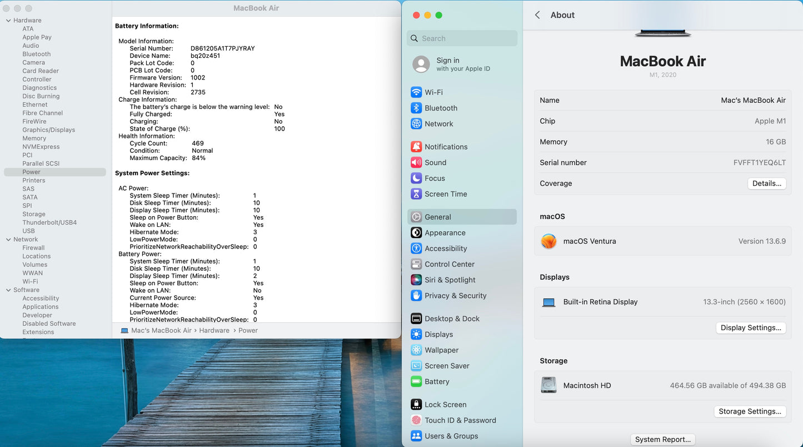This screenshot has width=803, height=447.
Task: Click the Coverage Details button
Action: click(x=766, y=183)
